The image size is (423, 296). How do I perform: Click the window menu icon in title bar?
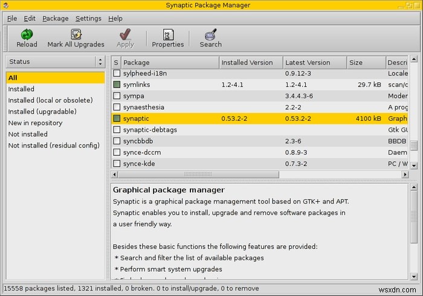tap(5, 5)
